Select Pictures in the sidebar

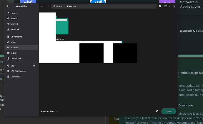pos(21,47)
